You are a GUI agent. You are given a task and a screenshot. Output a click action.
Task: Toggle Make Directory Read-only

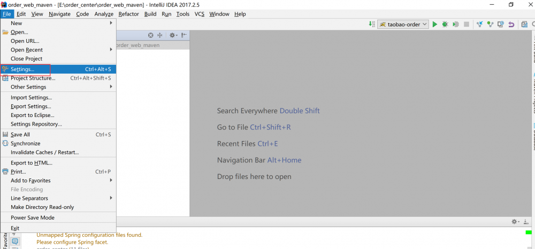tap(58, 207)
